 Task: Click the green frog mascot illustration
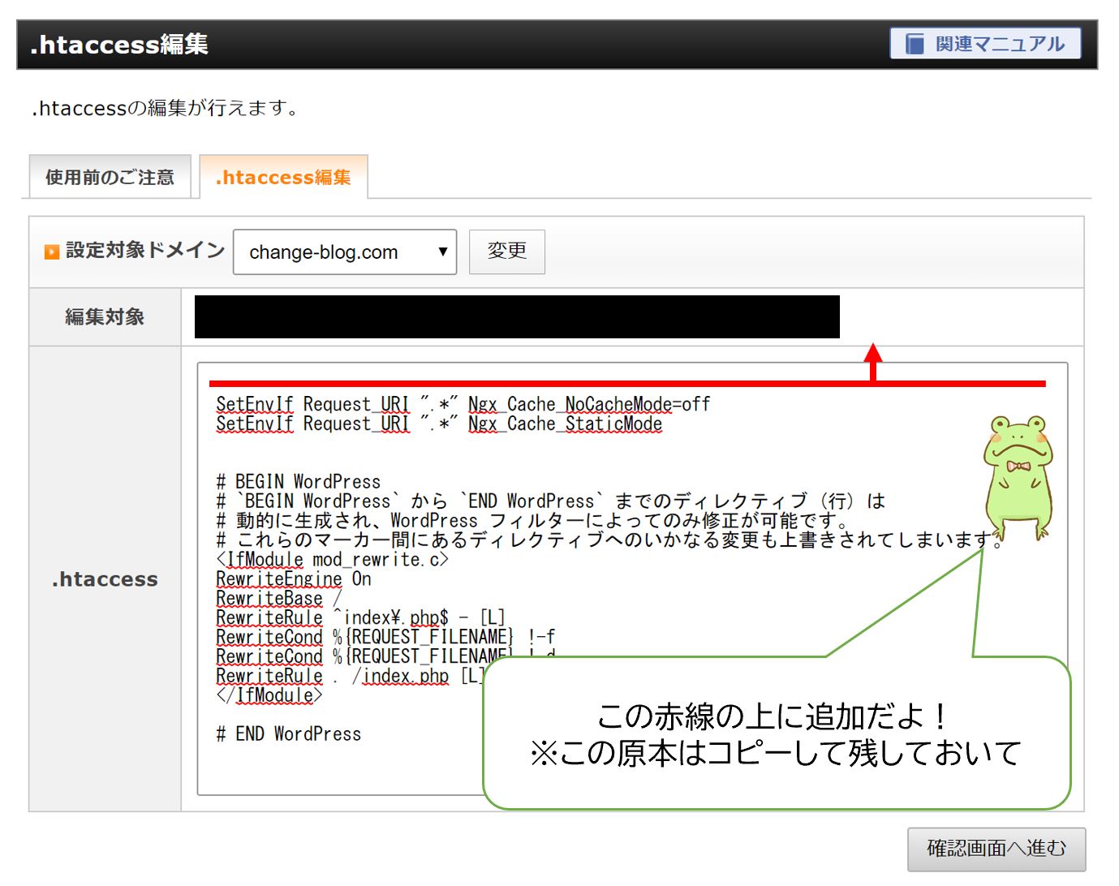click(1018, 477)
